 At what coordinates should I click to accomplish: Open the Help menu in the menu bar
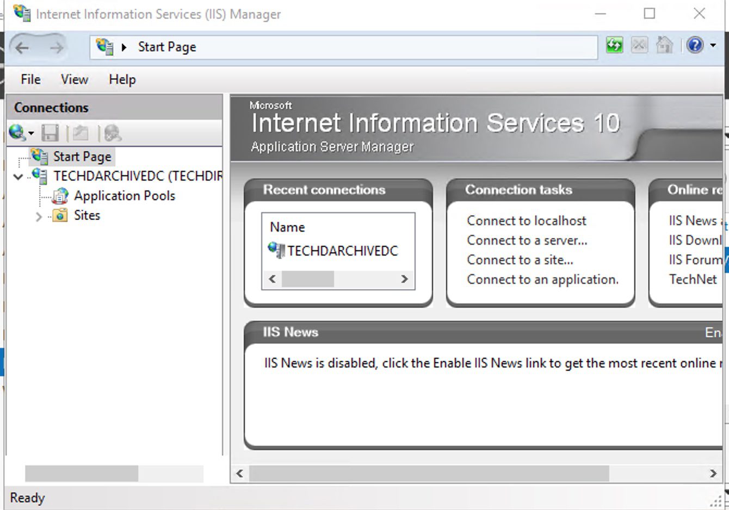(122, 79)
